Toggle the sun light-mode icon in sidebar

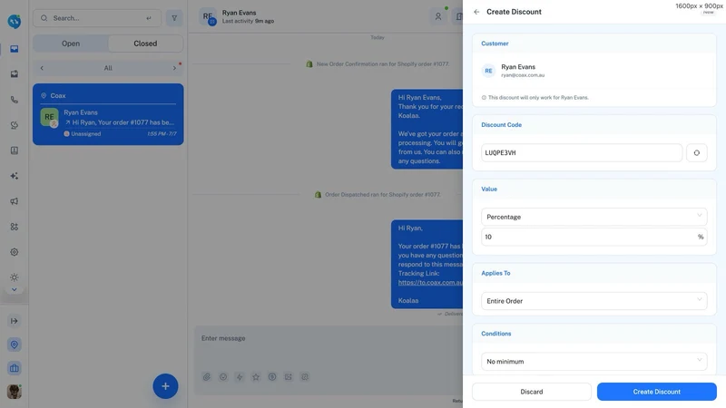15,277
